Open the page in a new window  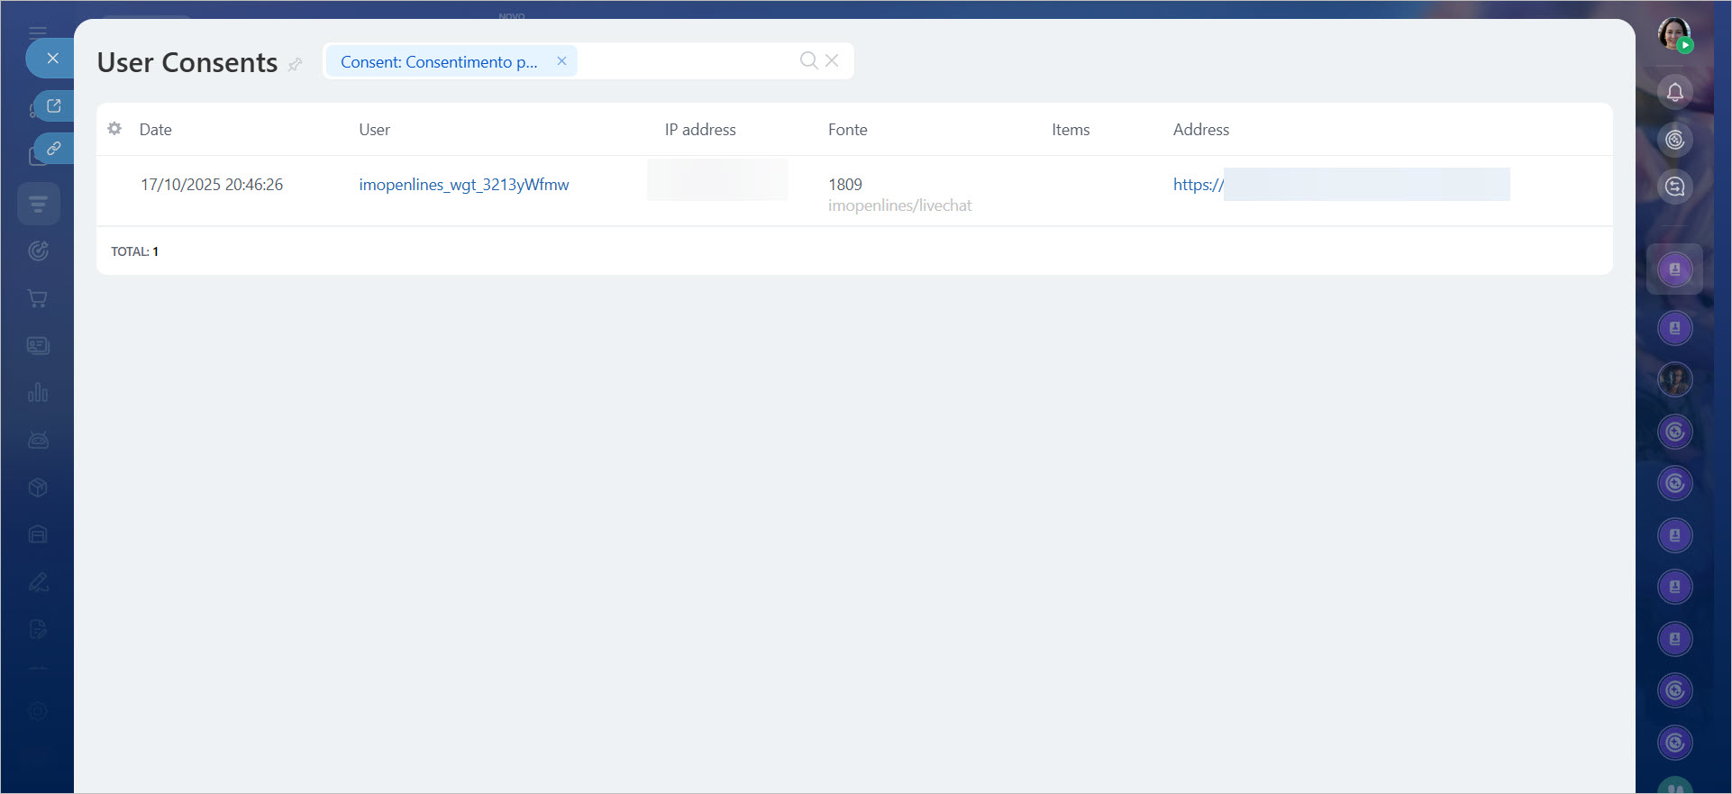pos(54,106)
